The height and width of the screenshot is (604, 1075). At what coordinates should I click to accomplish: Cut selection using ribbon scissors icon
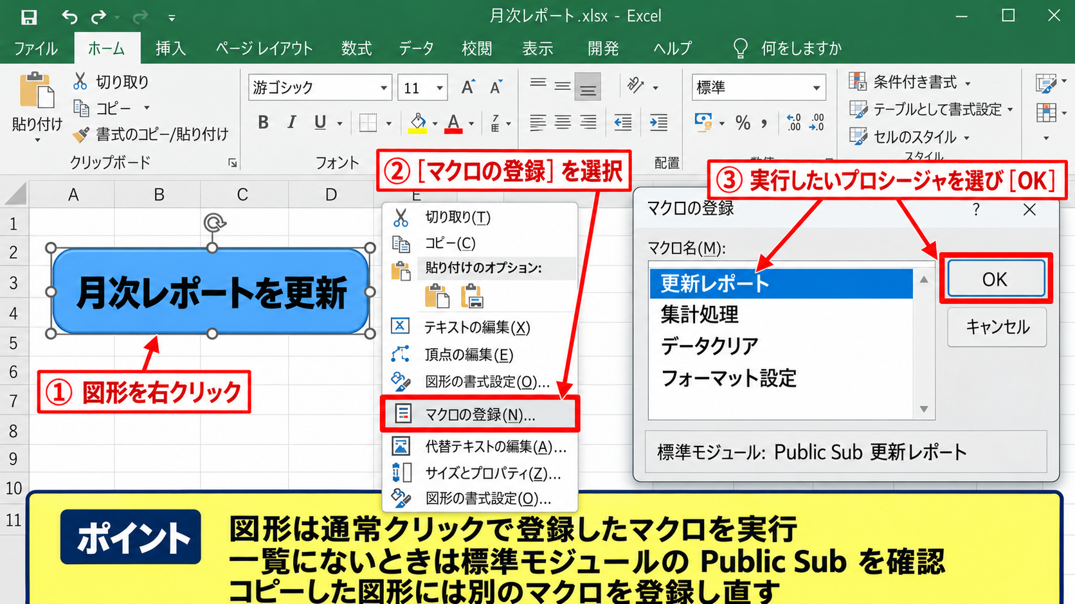(x=80, y=82)
